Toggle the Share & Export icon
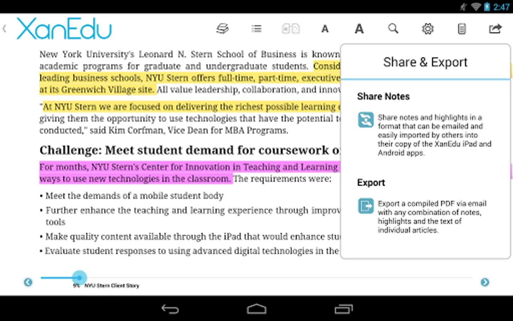Image resolution: width=513 pixels, height=321 pixels. point(495,29)
